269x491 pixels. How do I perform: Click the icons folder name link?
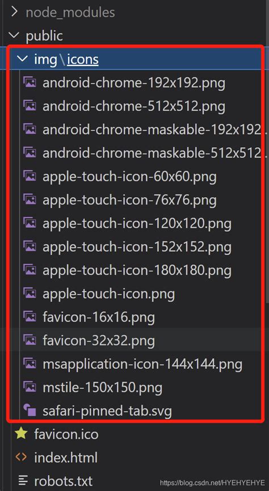pos(83,59)
